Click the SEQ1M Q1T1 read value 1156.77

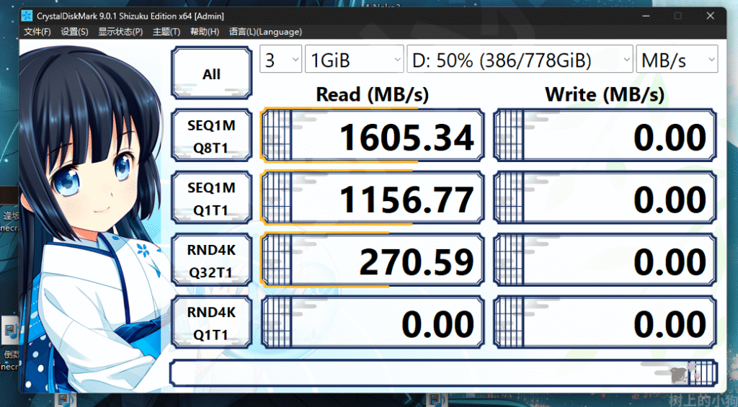(373, 197)
